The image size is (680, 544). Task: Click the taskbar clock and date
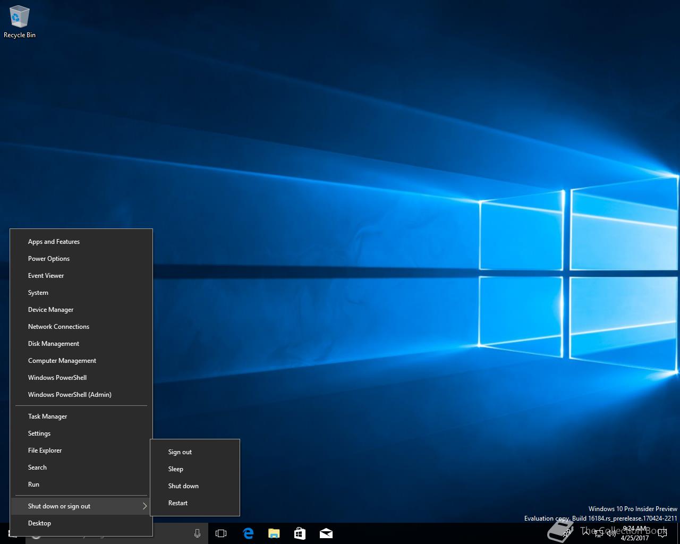coord(635,533)
